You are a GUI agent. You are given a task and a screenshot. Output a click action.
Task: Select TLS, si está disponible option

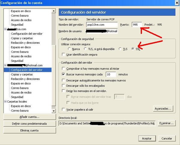85,49
